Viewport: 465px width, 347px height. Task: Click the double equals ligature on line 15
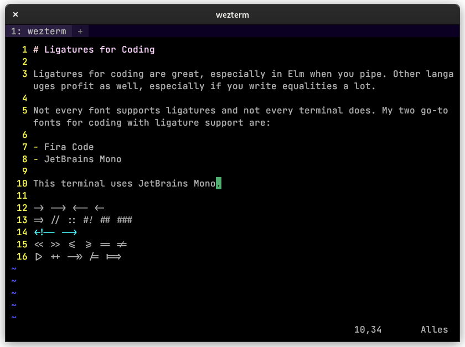coord(105,245)
